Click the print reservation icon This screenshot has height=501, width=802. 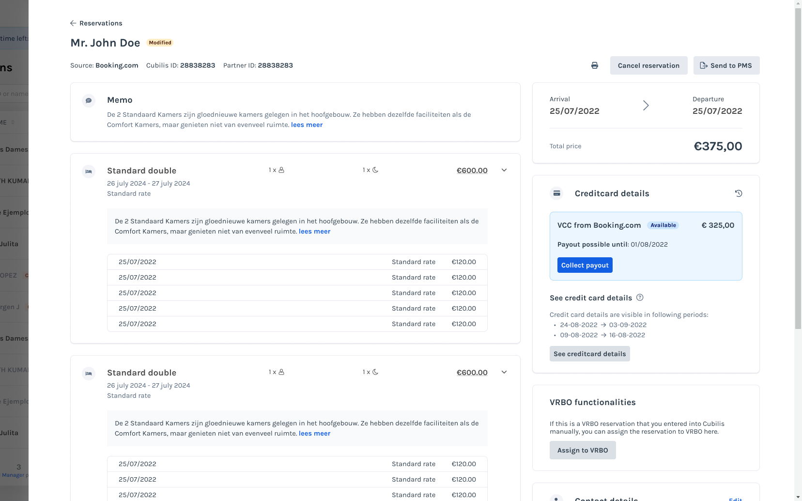tap(595, 65)
